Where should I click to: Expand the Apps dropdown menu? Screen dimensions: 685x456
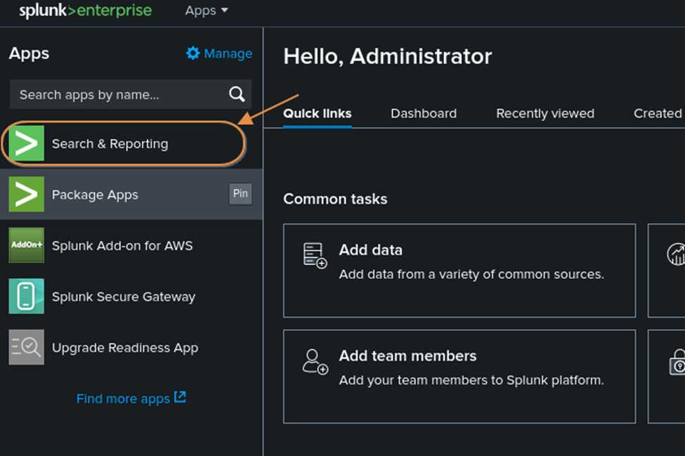pos(205,11)
